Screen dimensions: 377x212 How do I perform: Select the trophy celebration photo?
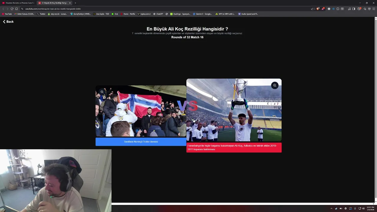[234, 110]
